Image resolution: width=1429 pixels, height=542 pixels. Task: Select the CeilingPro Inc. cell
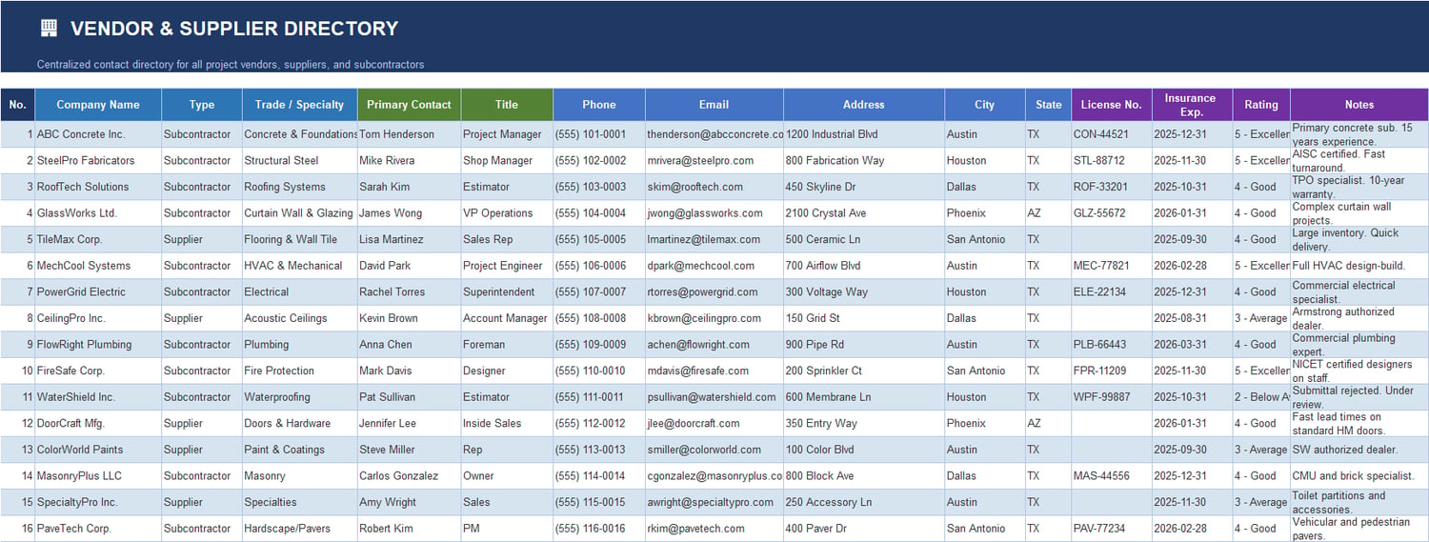click(98, 318)
